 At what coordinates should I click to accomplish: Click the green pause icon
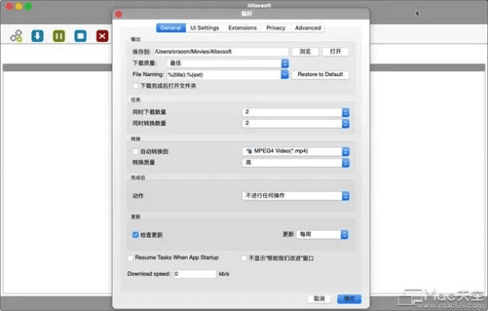coord(58,36)
